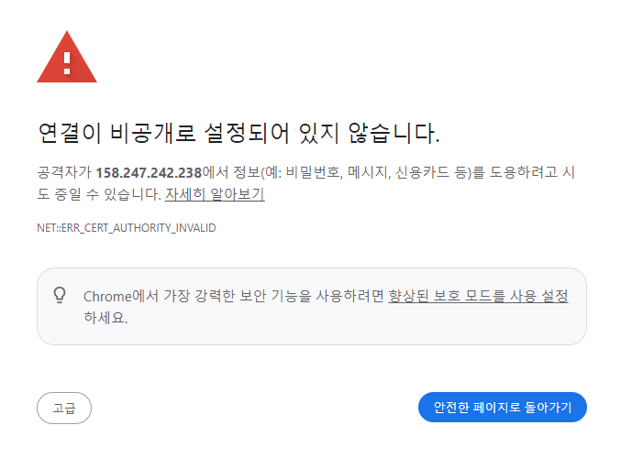Viewport: 621px width, 458px height.
Task: Click the NET::ERR_CERT_AUTHORITY_INVALID error code
Action: click(x=127, y=228)
